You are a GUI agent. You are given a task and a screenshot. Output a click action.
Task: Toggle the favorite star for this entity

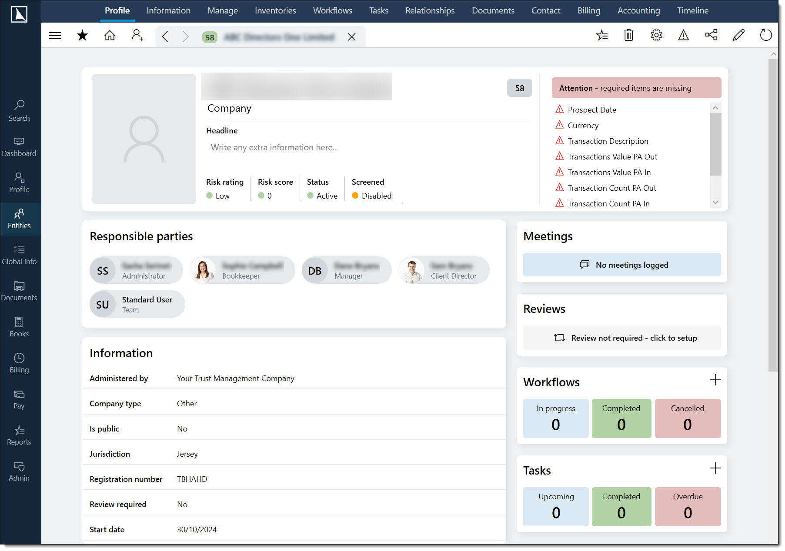[82, 35]
